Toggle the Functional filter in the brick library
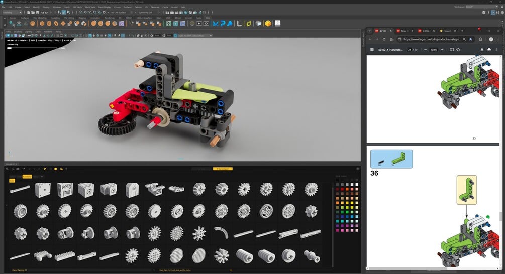 pyautogui.click(x=27, y=177)
